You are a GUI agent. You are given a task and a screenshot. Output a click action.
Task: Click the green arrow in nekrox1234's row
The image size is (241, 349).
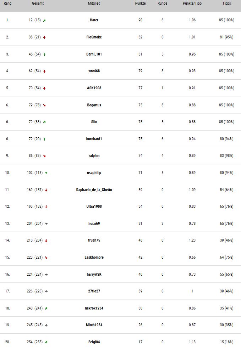click(x=46, y=308)
